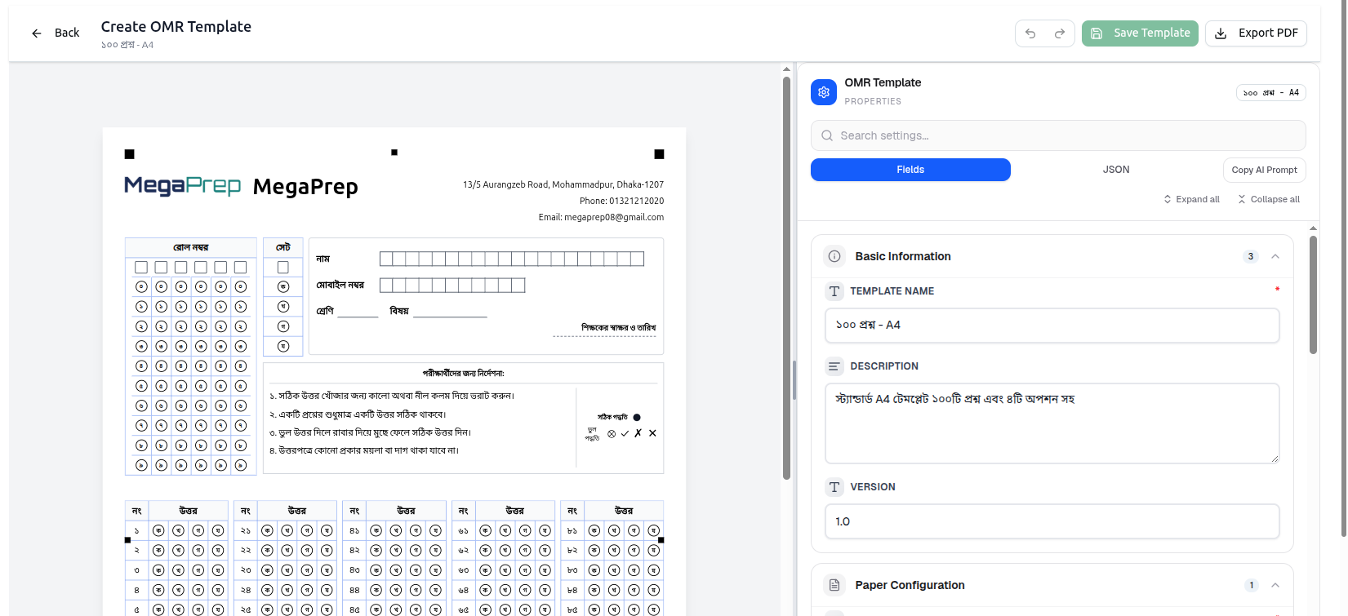Click the top-right registration marker square
1348x616 pixels.
click(659, 154)
